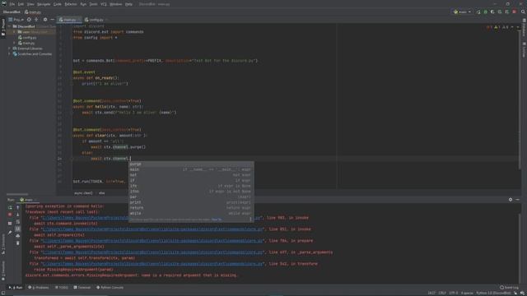This screenshot has width=527, height=296.
Task: Open the File menu
Action: 12,4
